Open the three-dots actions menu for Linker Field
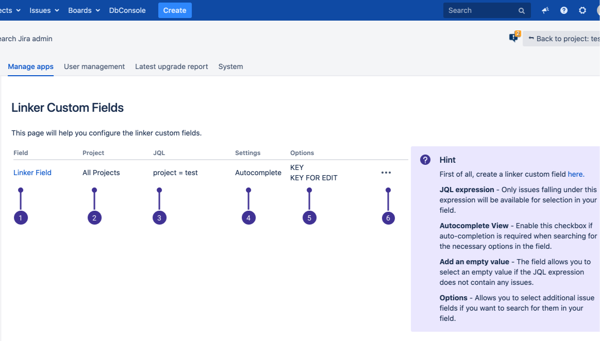 (386, 173)
